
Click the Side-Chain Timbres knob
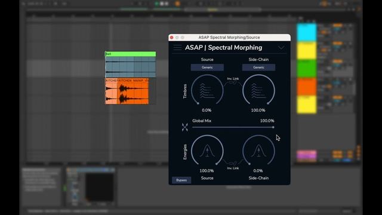click(258, 90)
